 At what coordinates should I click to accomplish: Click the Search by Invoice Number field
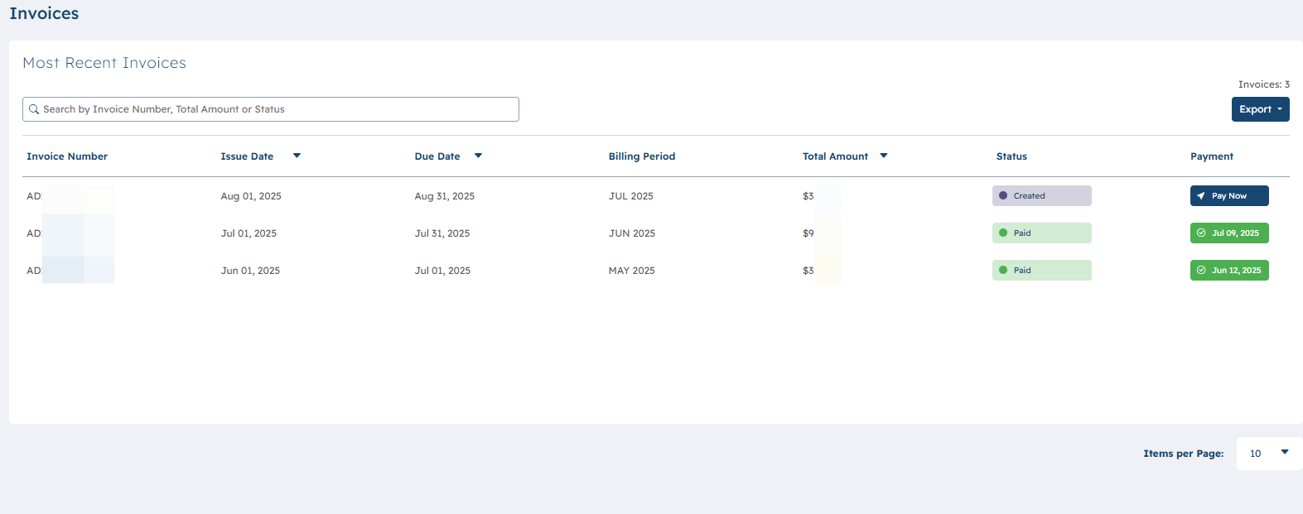coord(271,109)
